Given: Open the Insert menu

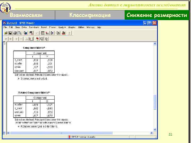Looking at the screenshot, I should coord(44,28).
